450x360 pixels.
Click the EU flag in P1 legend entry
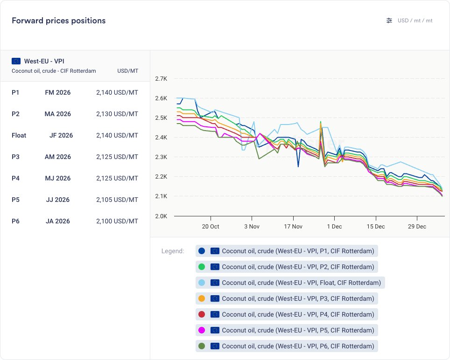coord(215,251)
